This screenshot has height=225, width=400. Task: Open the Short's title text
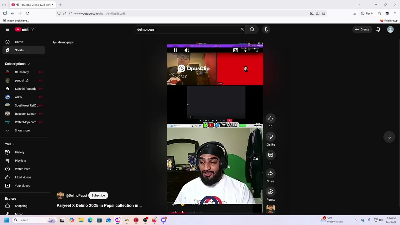(99, 205)
